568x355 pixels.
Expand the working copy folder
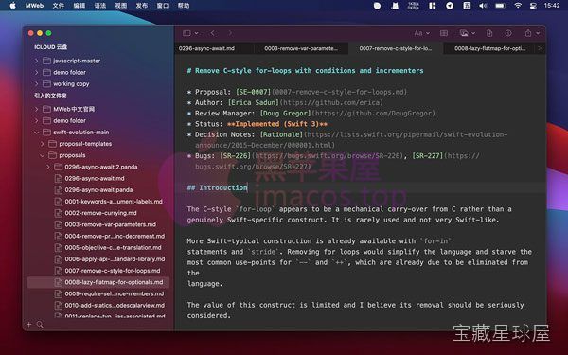coord(36,84)
